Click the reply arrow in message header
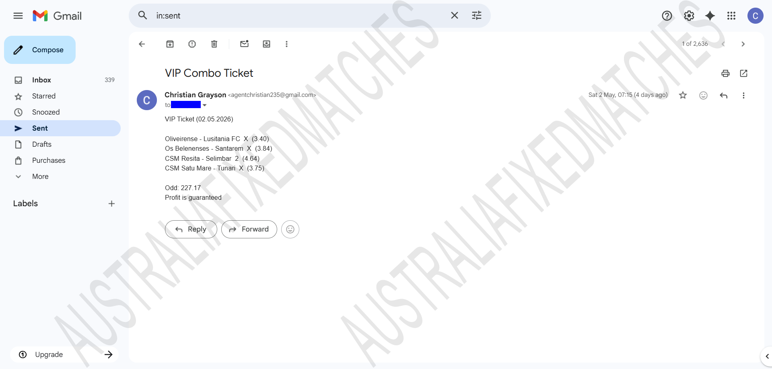This screenshot has width=772, height=369. pyautogui.click(x=723, y=95)
